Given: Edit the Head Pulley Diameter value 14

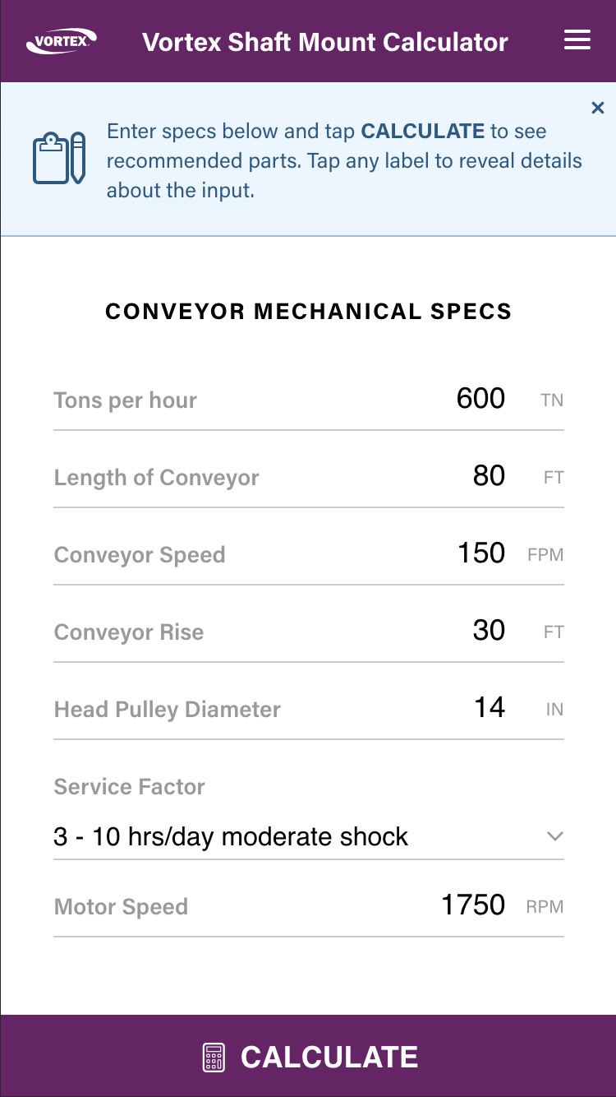Looking at the screenshot, I should [490, 708].
